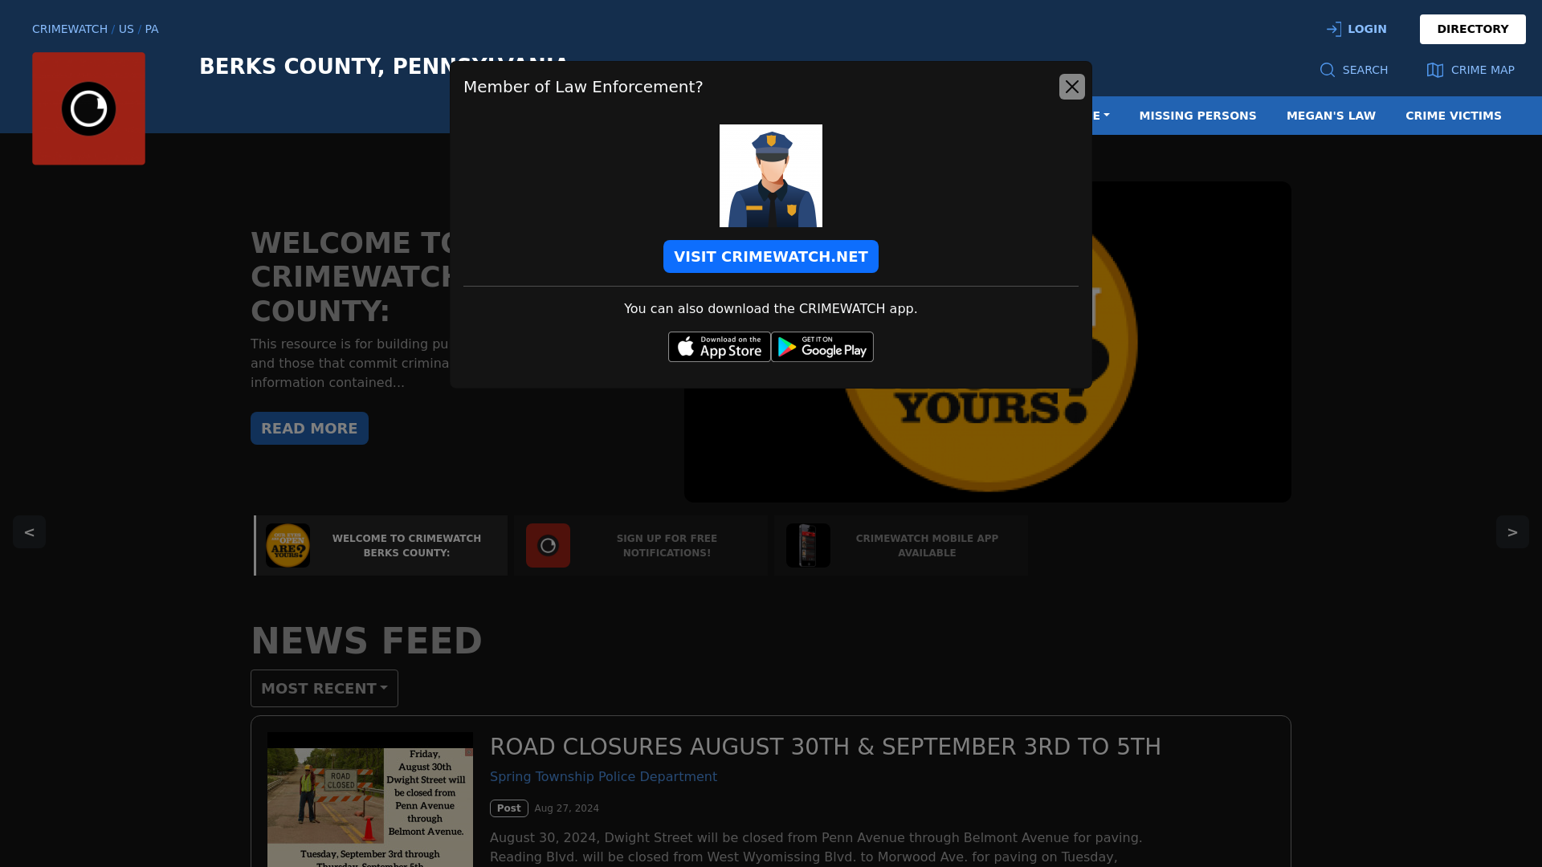Go to next carousel slide
The image size is (1542, 867).
coord(1512,531)
